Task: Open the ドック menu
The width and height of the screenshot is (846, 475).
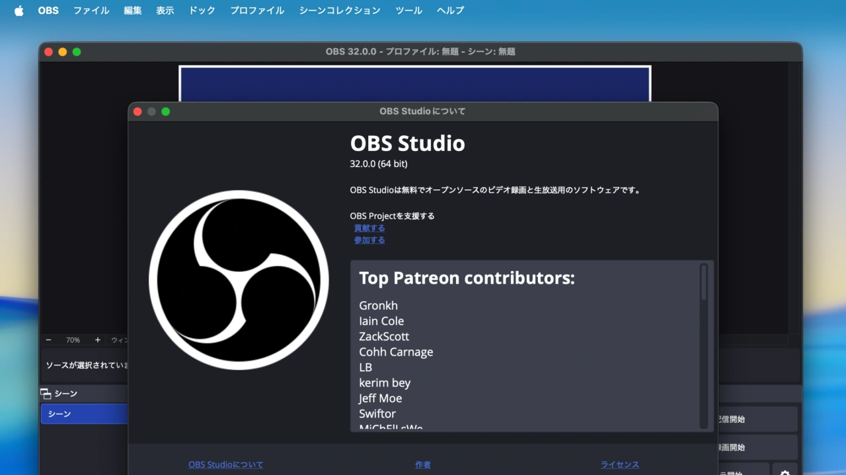Action: click(202, 10)
